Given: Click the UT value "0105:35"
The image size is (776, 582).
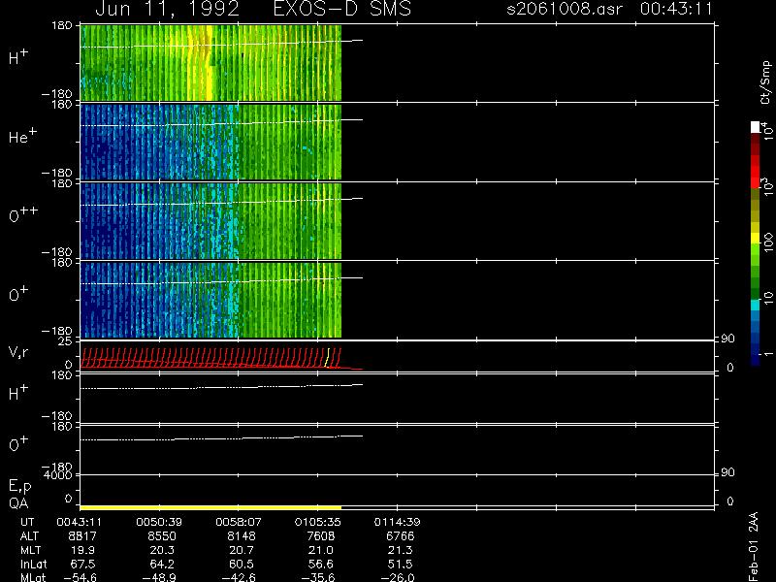Looking at the screenshot, I should (x=317, y=522).
